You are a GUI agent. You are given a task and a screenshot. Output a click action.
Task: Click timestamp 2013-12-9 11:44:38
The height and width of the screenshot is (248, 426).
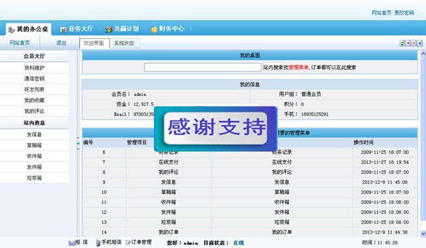pyautogui.click(x=385, y=232)
